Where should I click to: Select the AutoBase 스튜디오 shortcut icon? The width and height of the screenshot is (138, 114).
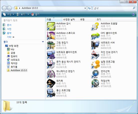[x=51, y=36]
